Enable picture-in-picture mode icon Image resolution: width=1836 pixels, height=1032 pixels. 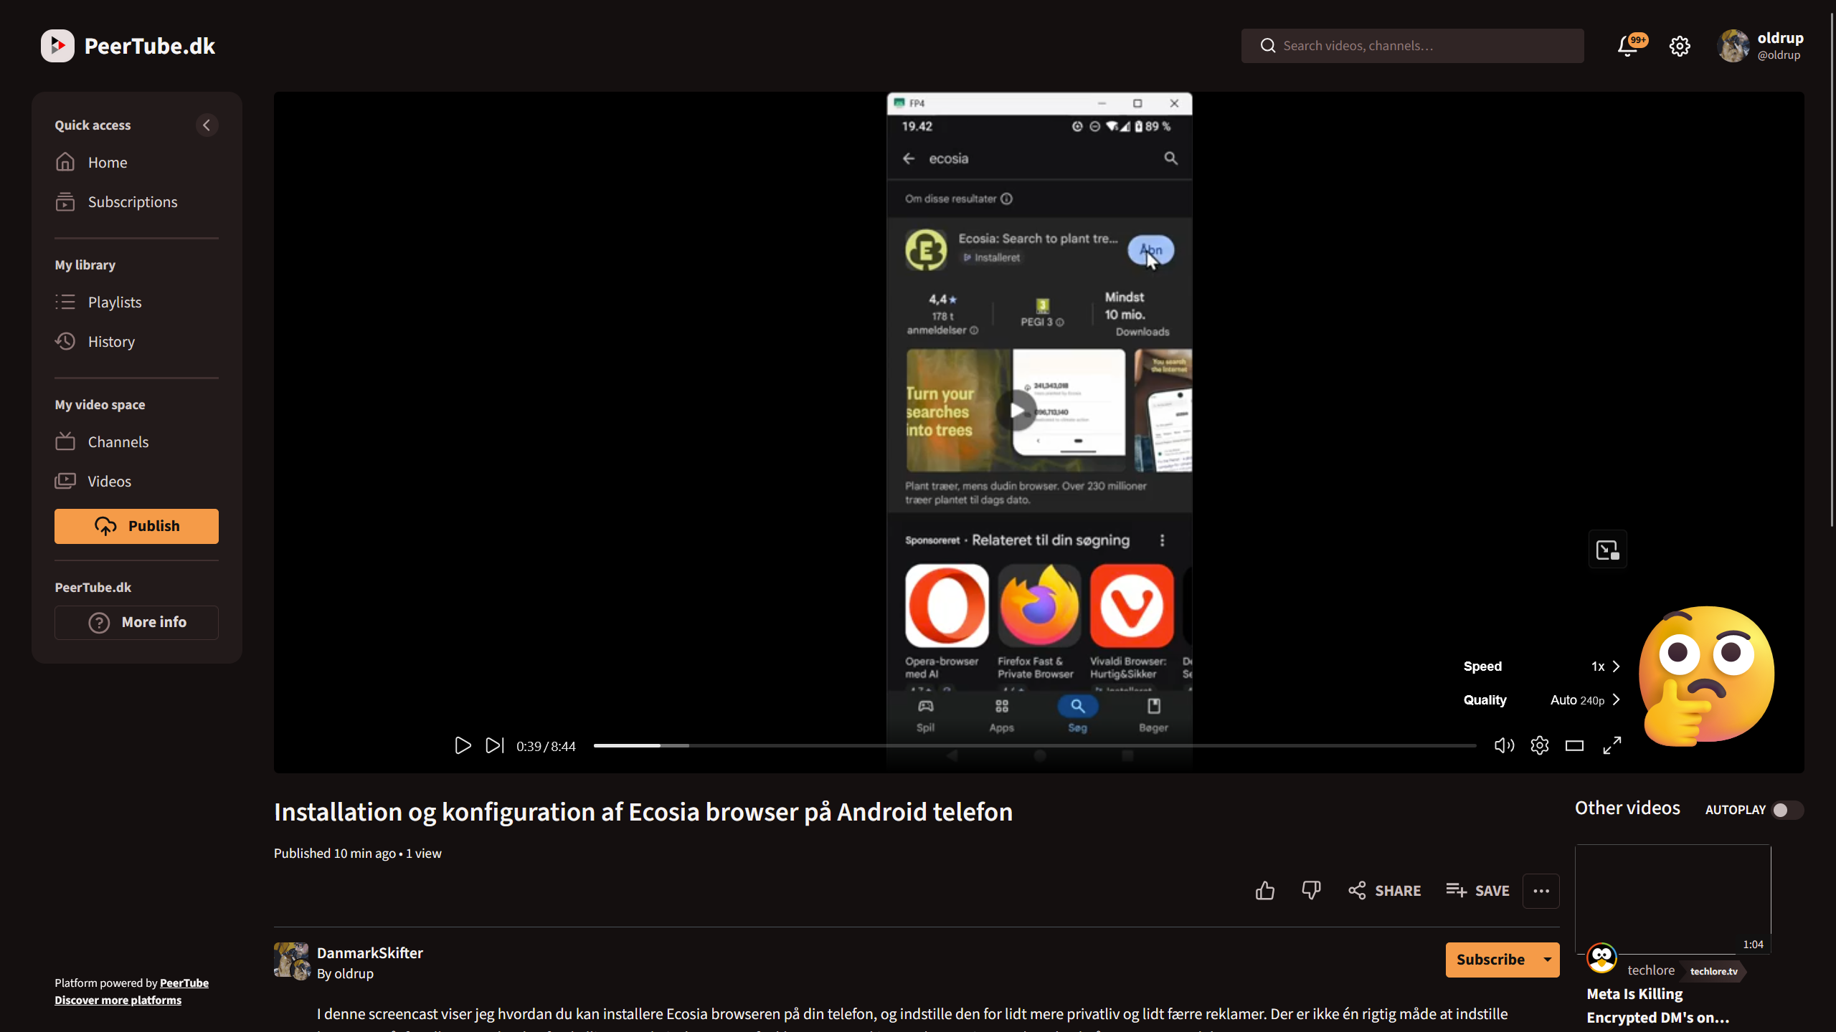1607,550
